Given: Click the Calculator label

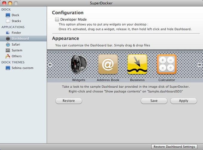Looking at the screenshot, I should pyautogui.click(x=167, y=80).
